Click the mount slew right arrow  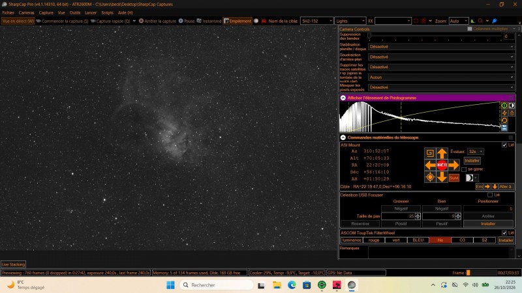coord(453,165)
